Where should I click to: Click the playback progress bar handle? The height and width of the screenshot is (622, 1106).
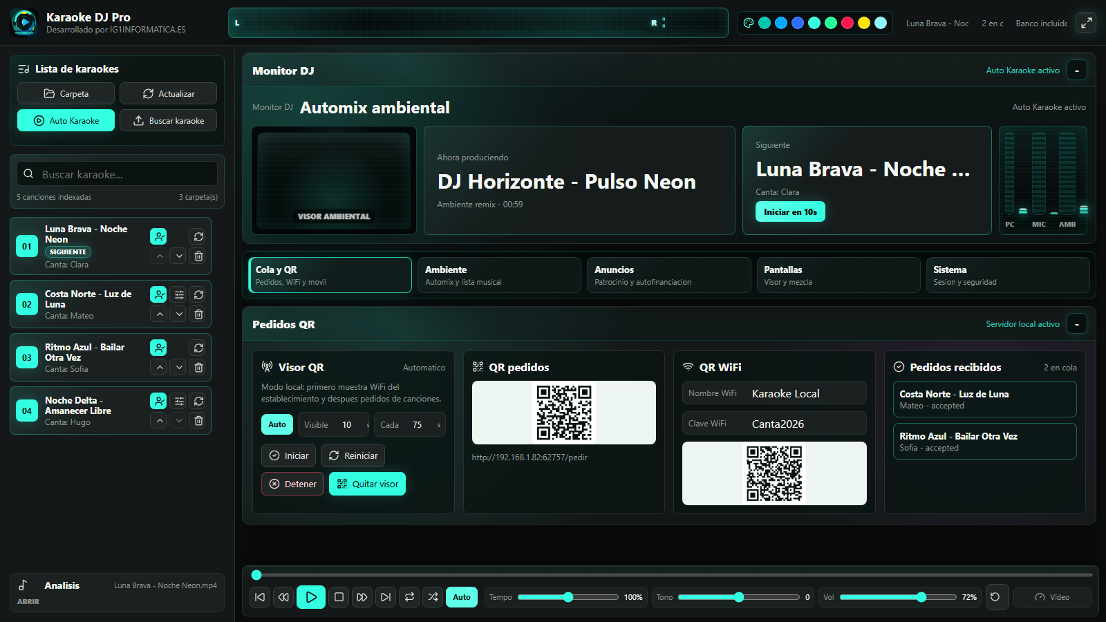point(256,575)
